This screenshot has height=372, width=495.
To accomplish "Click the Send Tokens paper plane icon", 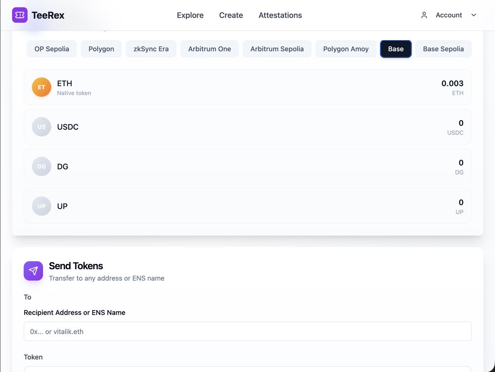I will (x=33, y=271).
